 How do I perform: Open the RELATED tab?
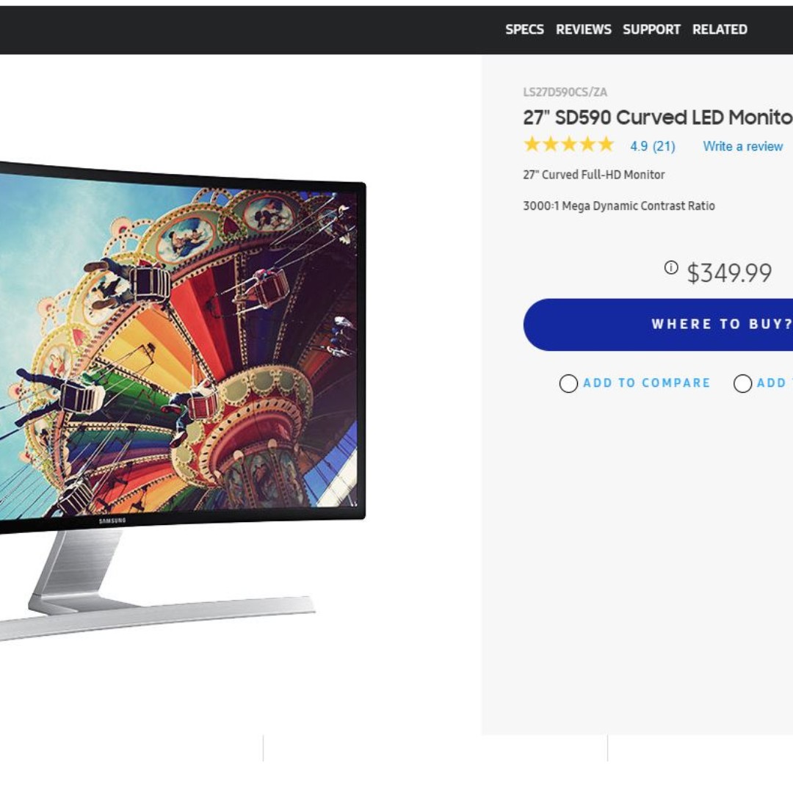tap(720, 29)
